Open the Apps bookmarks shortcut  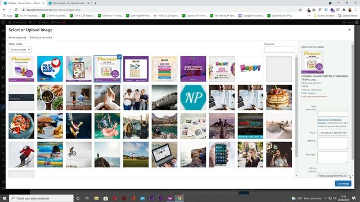[7, 16]
